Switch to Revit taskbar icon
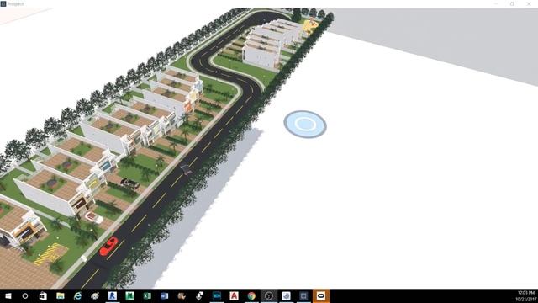The width and height of the screenshot is (538, 303). [x=113, y=295]
